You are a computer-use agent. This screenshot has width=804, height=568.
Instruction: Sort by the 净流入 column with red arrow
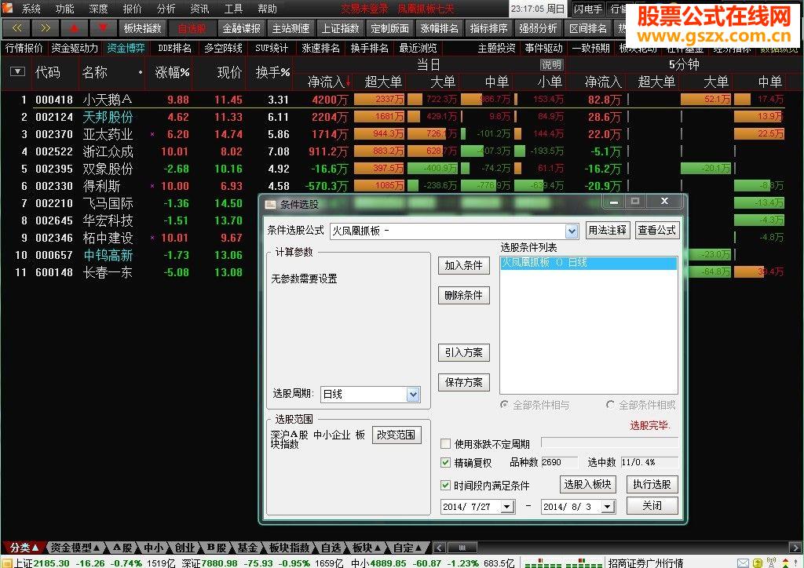tap(329, 82)
